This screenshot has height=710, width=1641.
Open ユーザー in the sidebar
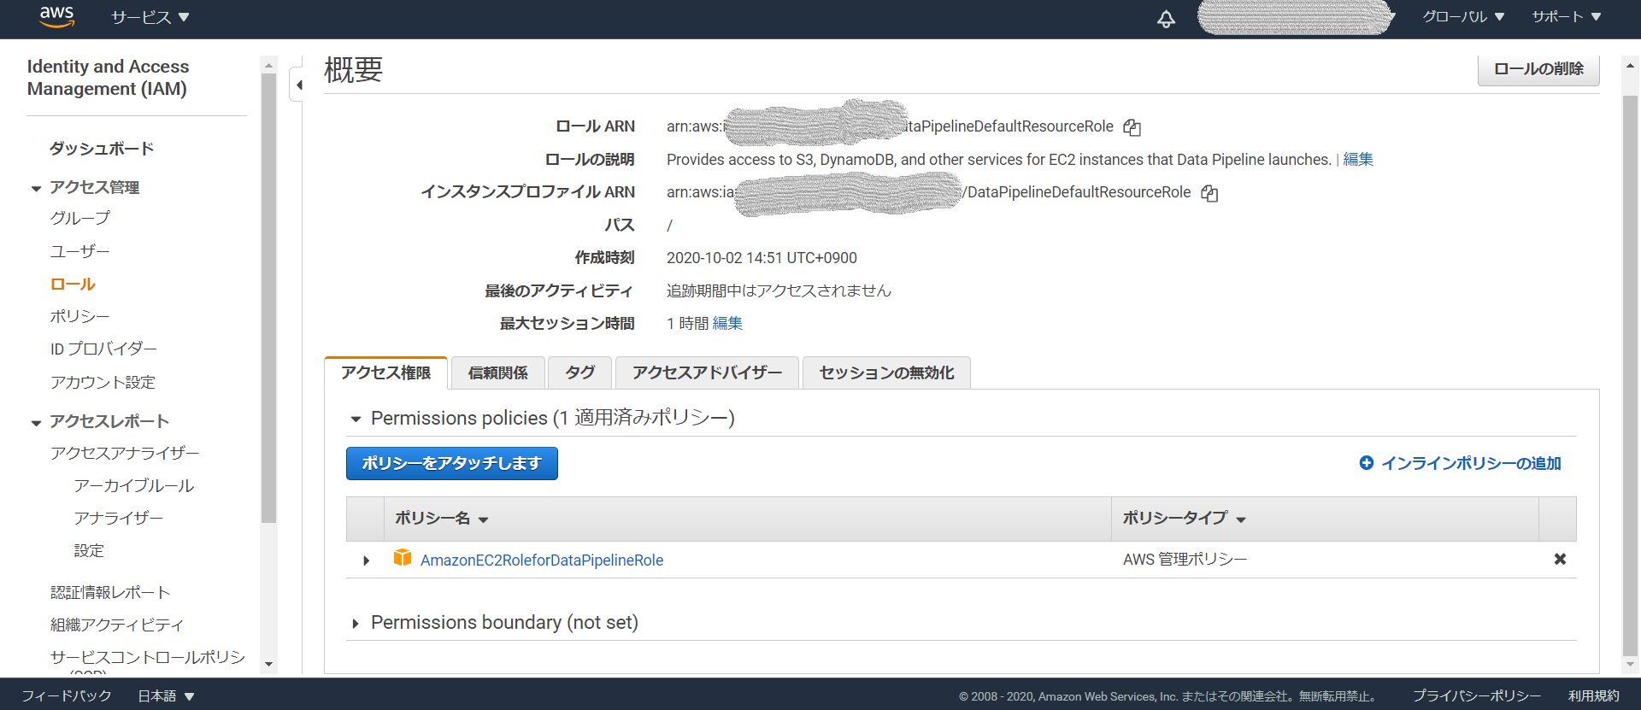pos(80,251)
